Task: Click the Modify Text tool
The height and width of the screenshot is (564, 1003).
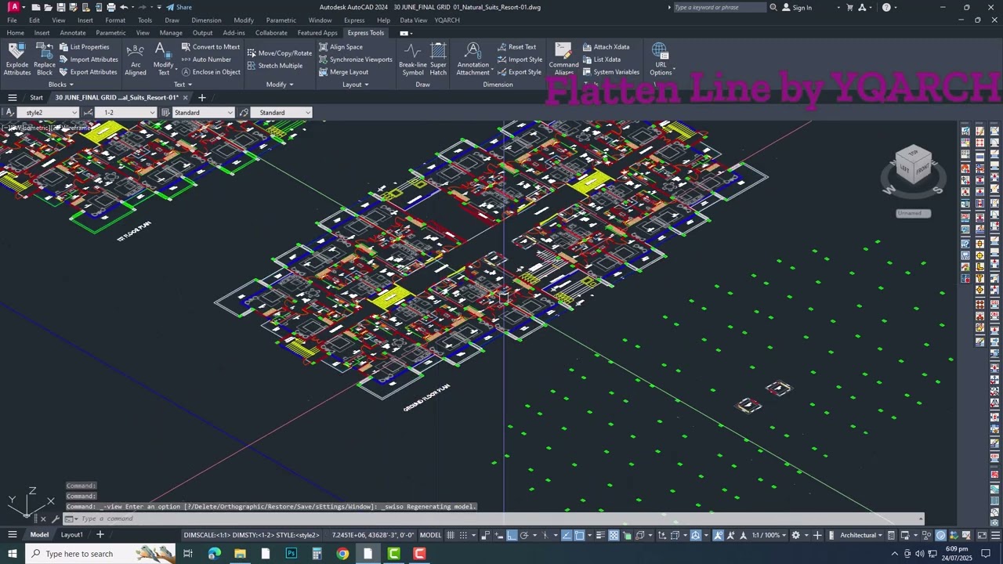Action: coord(164,60)
